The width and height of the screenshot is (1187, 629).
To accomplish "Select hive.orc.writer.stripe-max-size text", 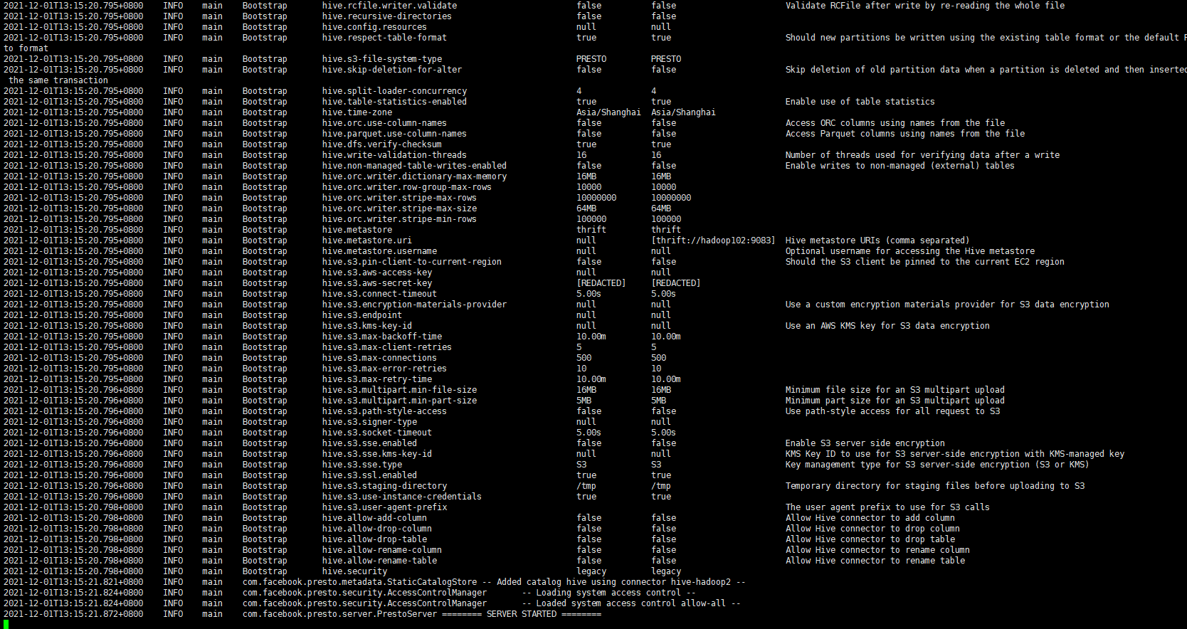I will 399,208.
